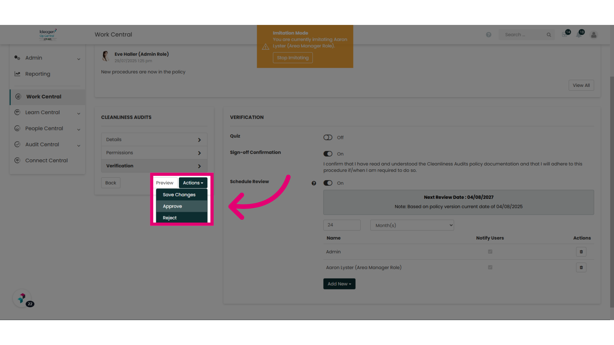Screen dimensions: 614x345
Task: Click the Next Review Date 04/08/2027 text
Action: click(x=459, y=197)
